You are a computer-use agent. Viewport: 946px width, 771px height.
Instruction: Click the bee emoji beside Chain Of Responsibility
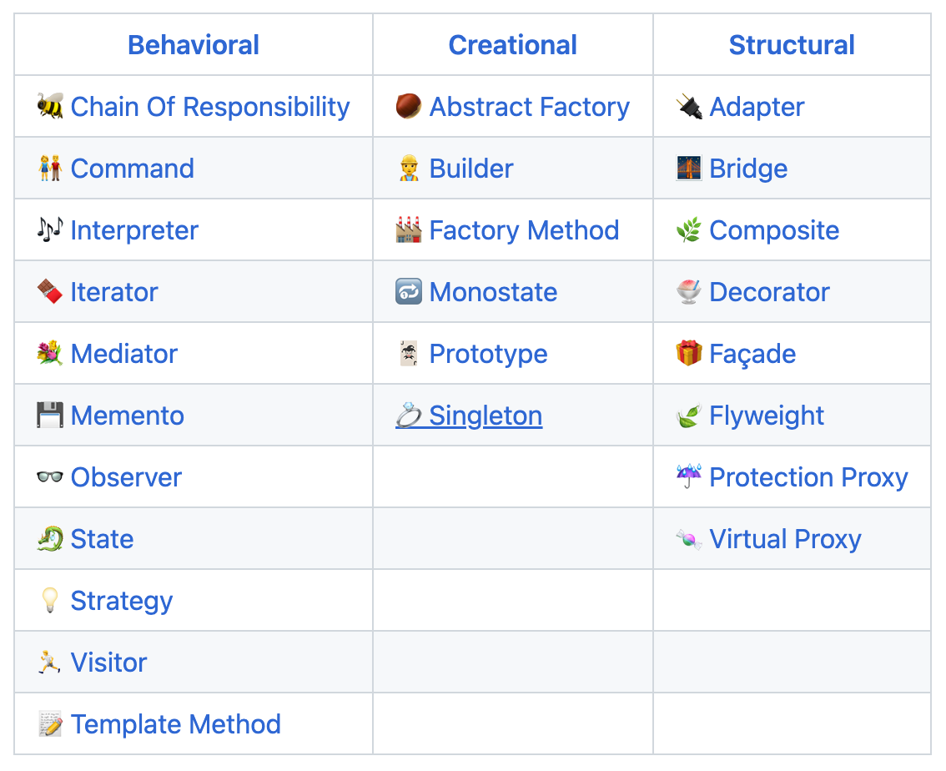coord(49,106)
